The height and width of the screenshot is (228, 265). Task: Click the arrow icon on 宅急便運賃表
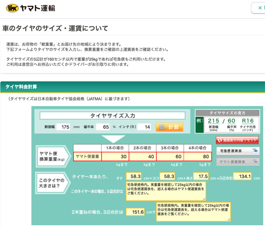[255, 151]
